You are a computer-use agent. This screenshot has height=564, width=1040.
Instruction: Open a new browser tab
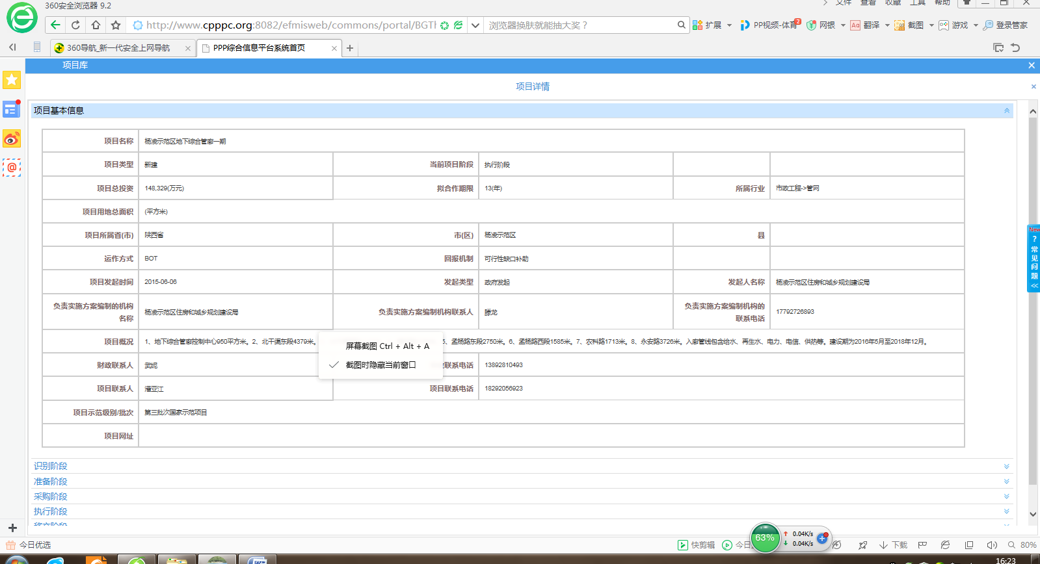point(350,48)
